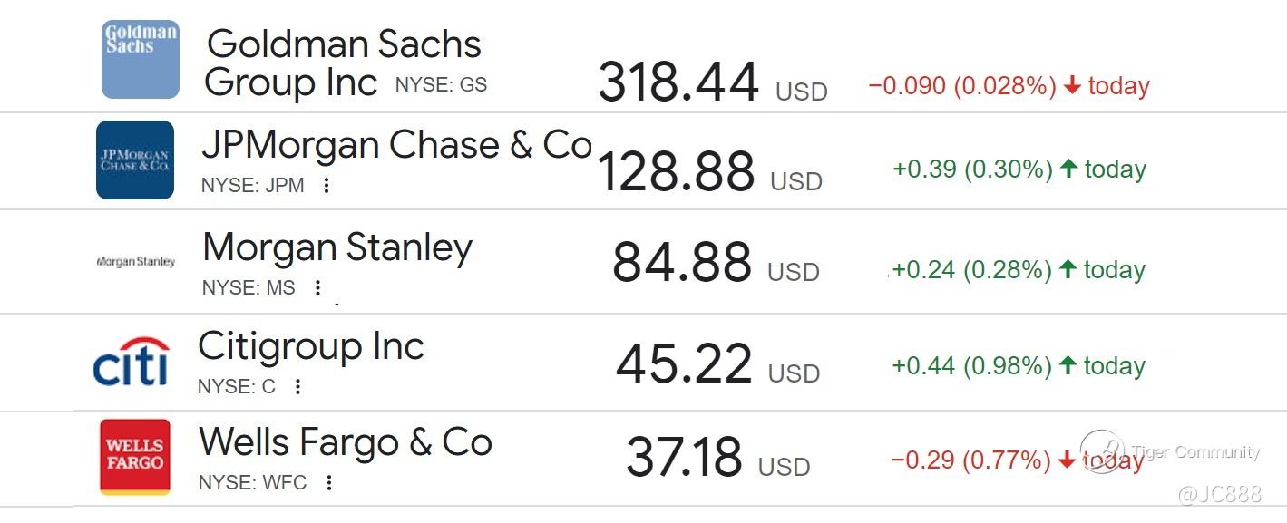
Task: Open the three-dot menu beside NYSE: WFC
Action: tap(329, 482)
